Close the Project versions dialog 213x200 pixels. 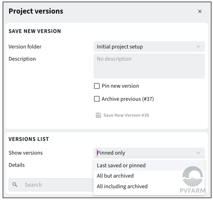[x=200, y=11]
